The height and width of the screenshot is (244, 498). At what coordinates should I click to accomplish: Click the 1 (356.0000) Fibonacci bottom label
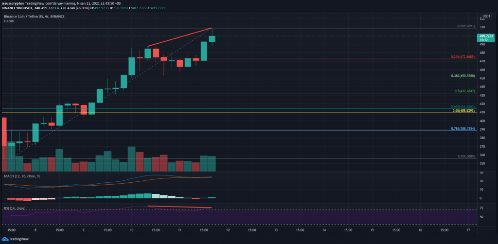pyautogui.click(x=465, y=156)
